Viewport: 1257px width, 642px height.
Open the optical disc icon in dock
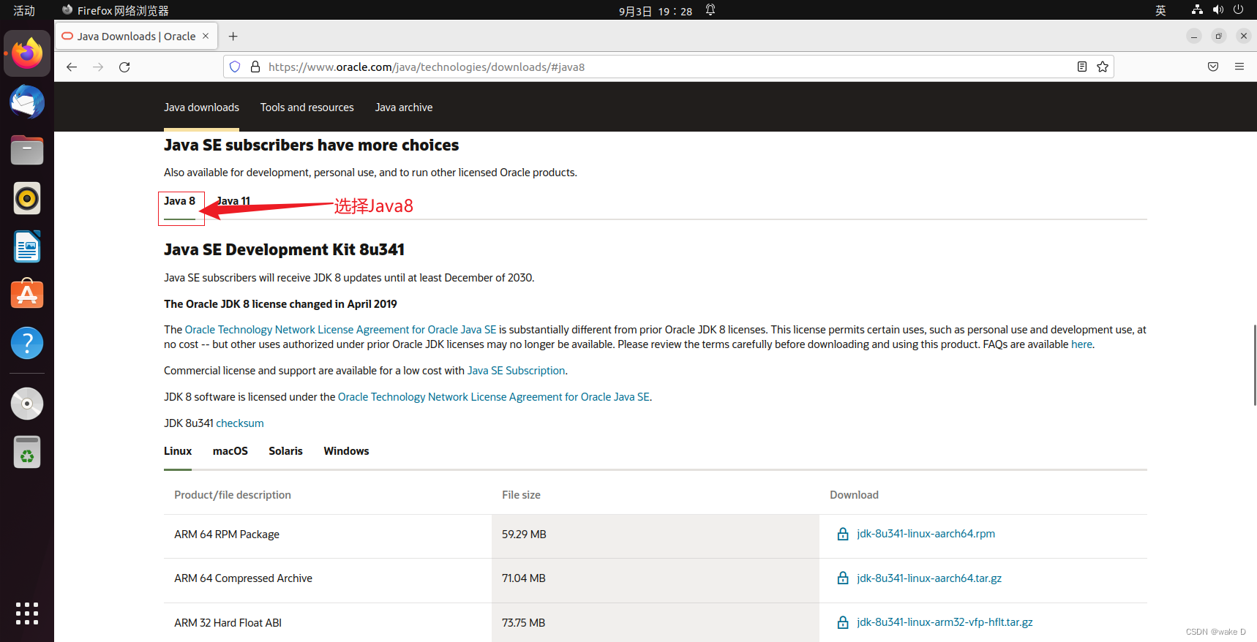pos(27,404)
